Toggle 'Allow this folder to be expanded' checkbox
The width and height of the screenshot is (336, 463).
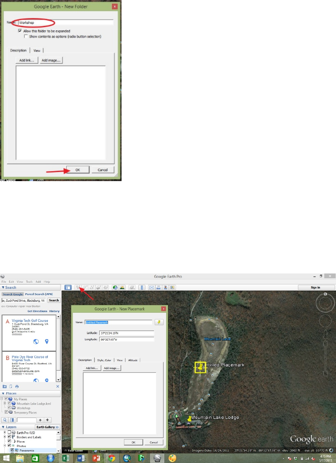pos(20,31)
